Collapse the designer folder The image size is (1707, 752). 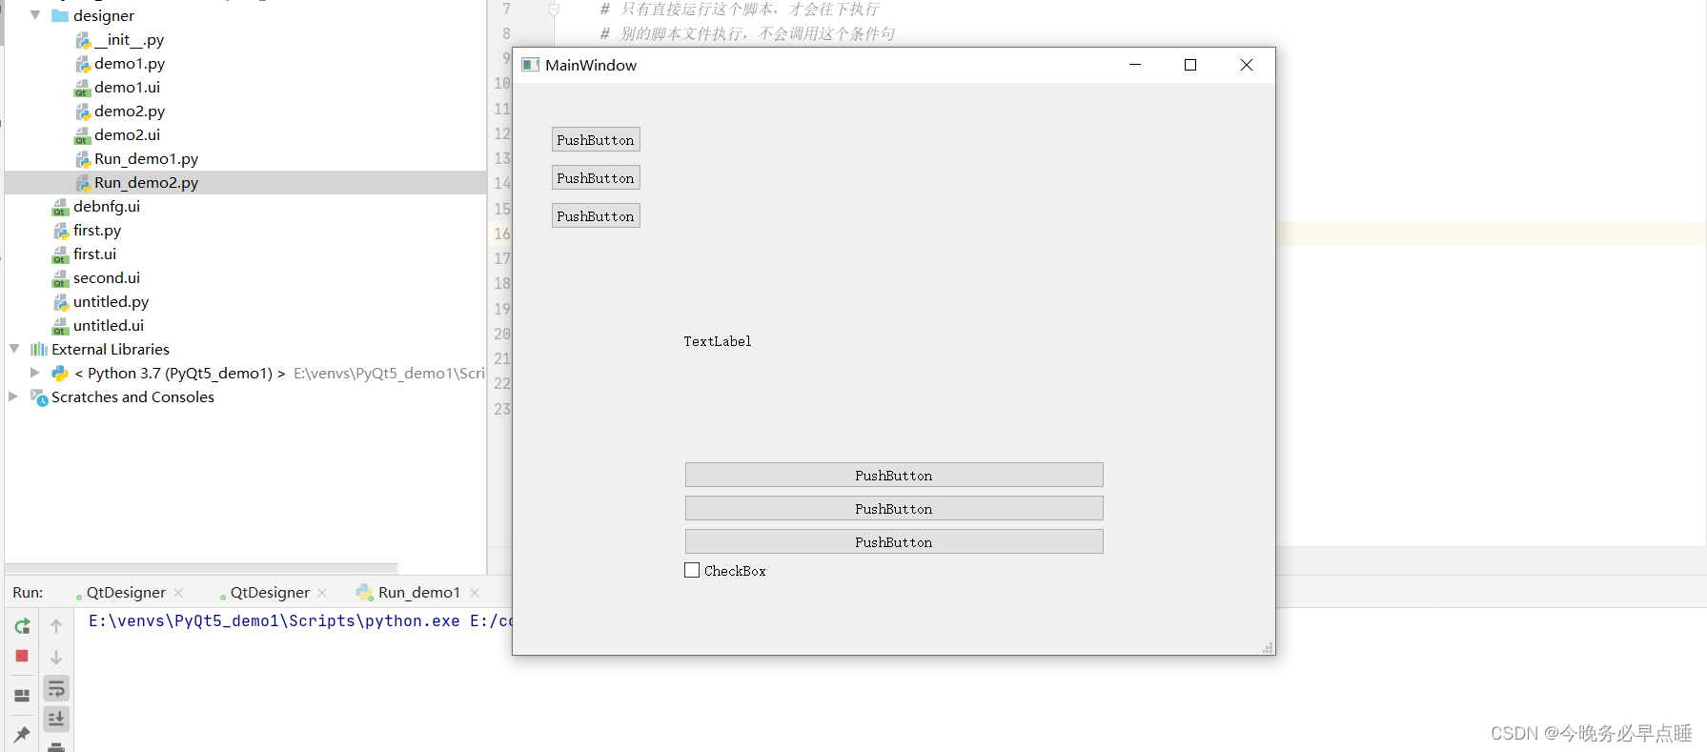35,15
